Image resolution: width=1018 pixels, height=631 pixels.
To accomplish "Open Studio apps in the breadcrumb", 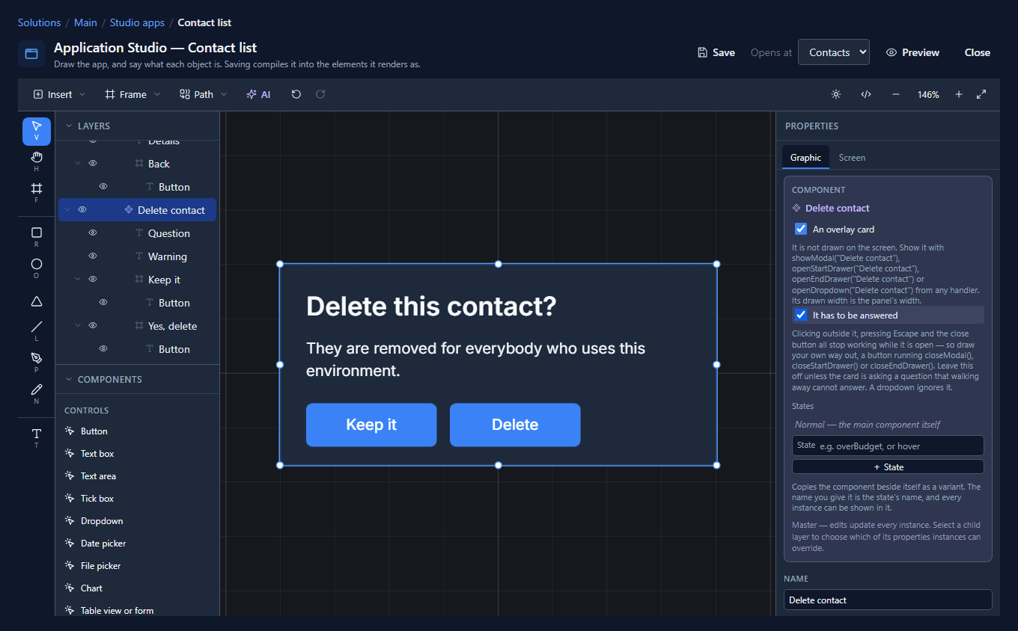I will point(137,22).
